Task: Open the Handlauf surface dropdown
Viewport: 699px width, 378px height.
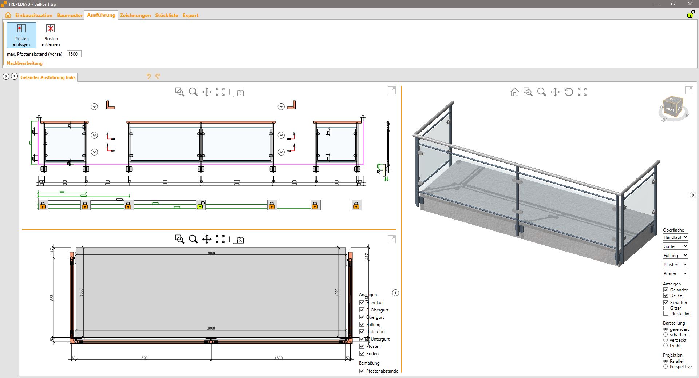Action: 675,237
